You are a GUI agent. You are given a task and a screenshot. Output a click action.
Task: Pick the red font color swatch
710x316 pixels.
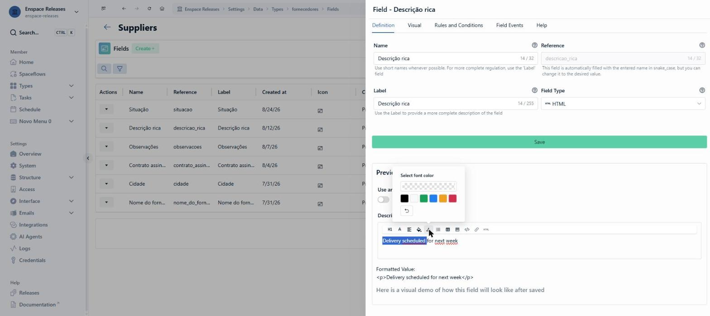coord(452,198)
